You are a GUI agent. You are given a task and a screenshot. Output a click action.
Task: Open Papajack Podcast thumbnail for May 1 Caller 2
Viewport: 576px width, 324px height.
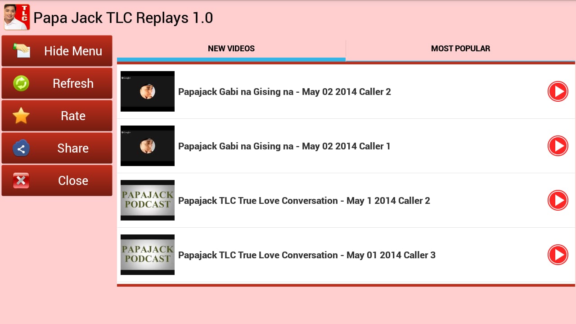coord(148,200)
